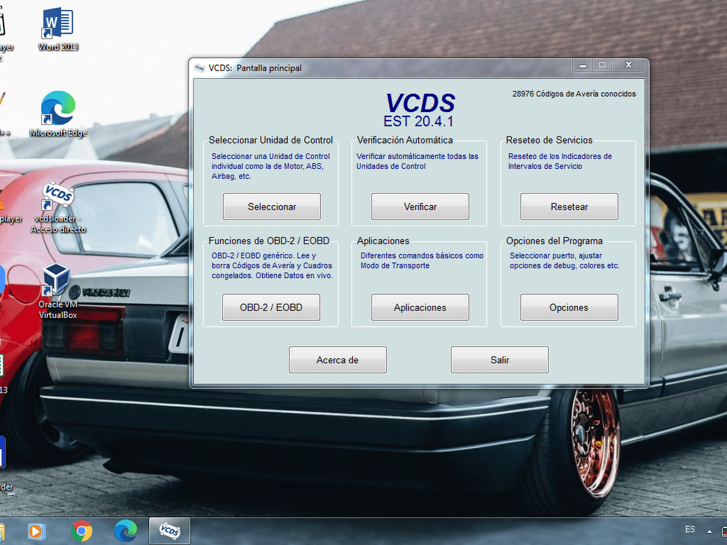This screenshot has width=727, height=545.
Task: Show hidden system tray icons arrow
Action: pos(709,531)
